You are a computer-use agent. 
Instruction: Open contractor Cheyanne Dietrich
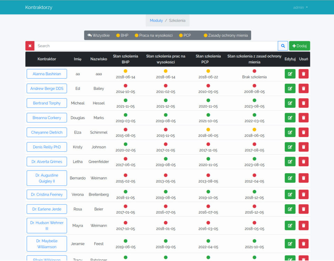47,132
